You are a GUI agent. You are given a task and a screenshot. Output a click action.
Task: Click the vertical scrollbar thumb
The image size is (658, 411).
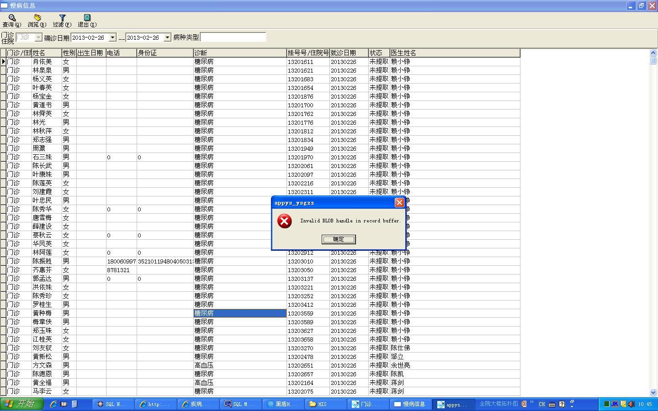653,60
